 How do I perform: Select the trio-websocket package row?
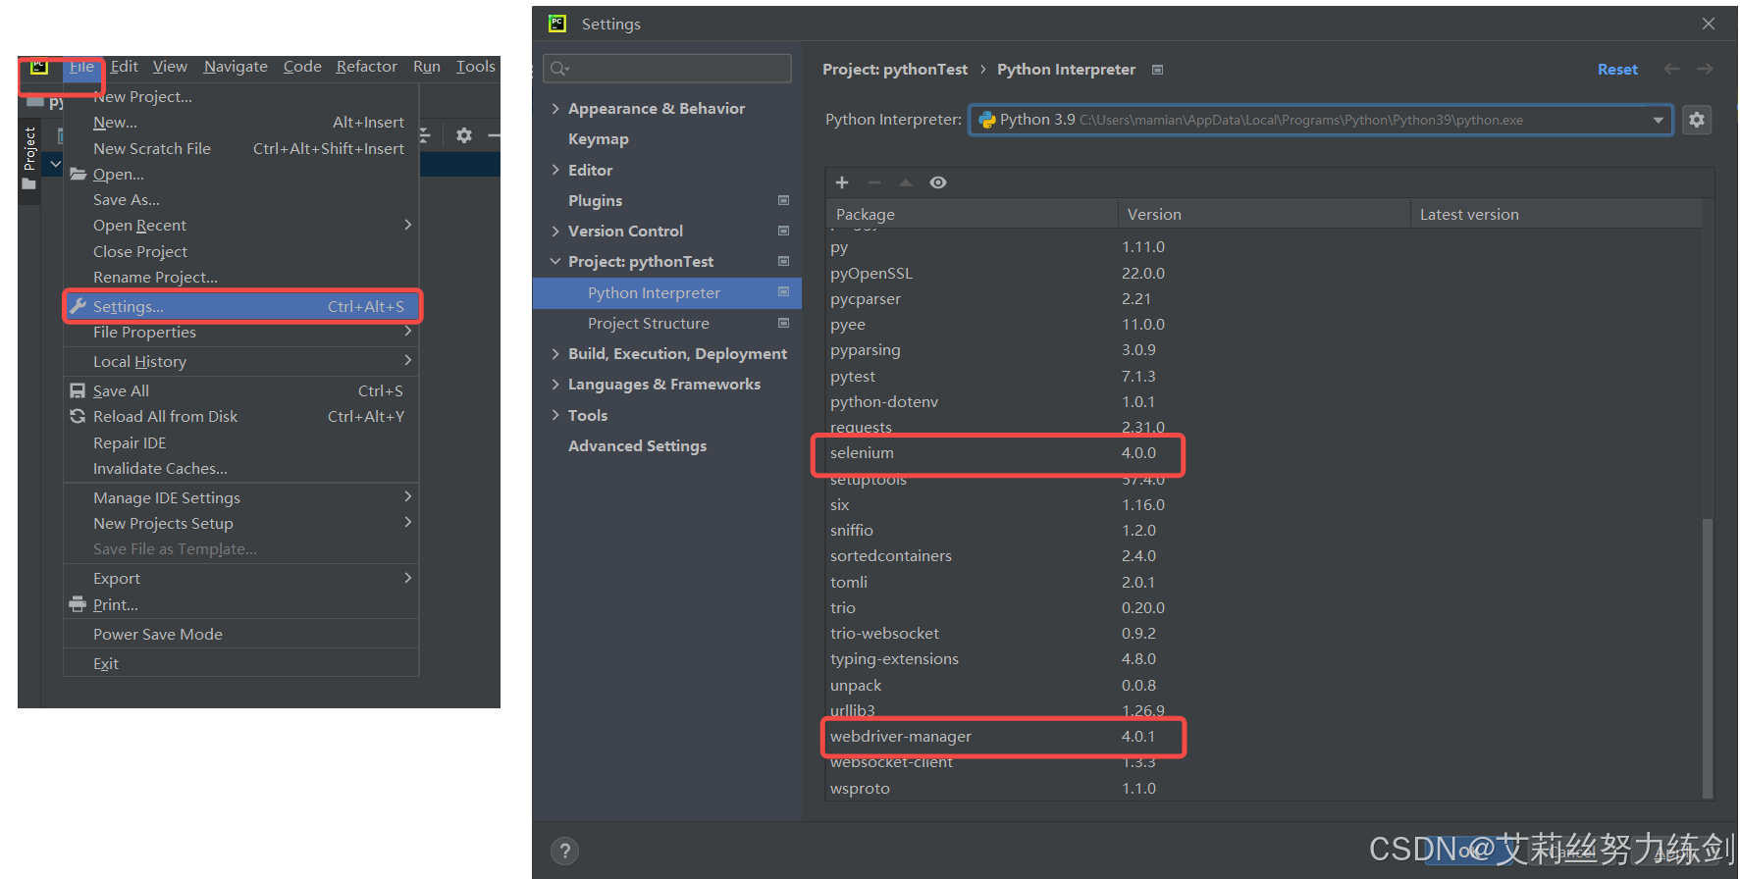1264,634
